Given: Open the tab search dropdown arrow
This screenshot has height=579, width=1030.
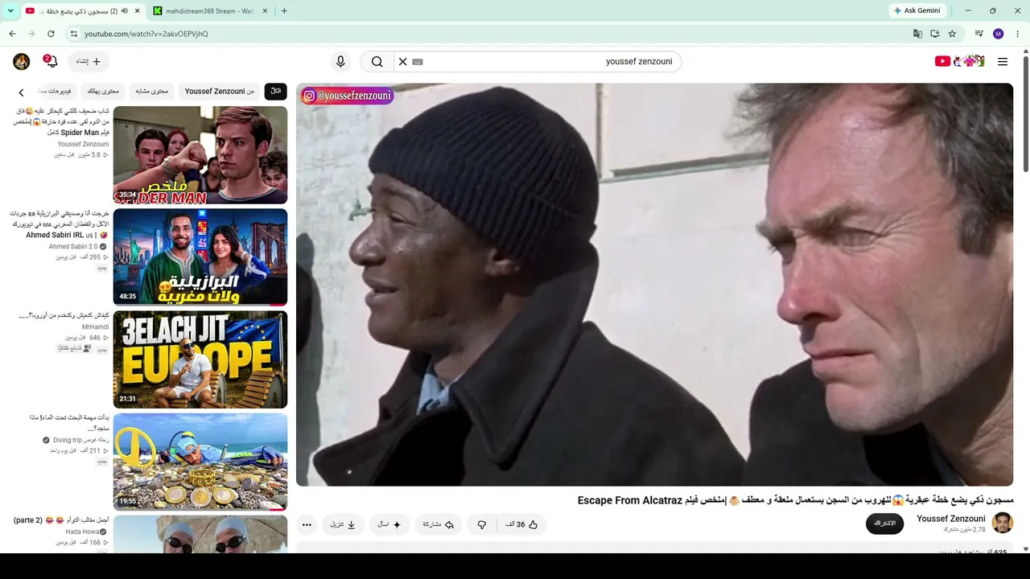Looking at the screenshot, I should click(x=10, y=10).
